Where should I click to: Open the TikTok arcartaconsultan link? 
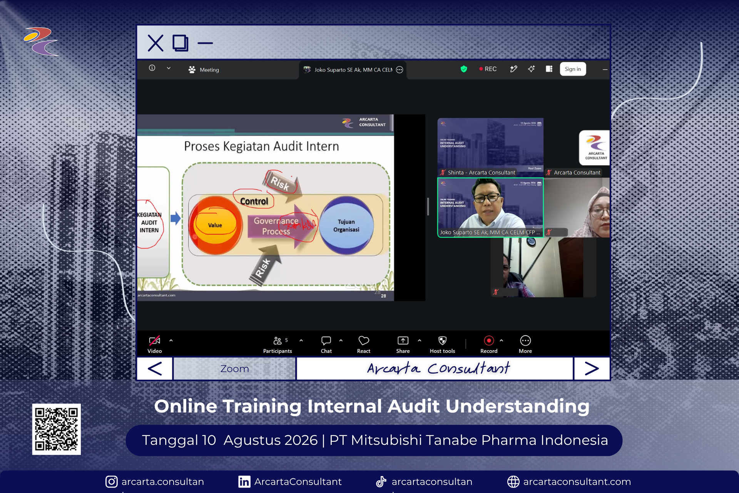point(424,481)
